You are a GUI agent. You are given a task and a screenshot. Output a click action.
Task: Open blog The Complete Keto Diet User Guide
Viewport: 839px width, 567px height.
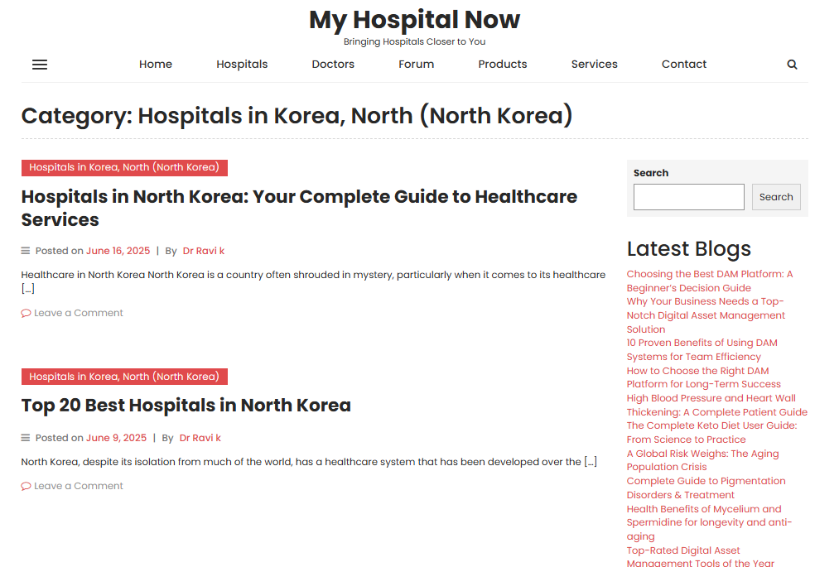[711, 433]
